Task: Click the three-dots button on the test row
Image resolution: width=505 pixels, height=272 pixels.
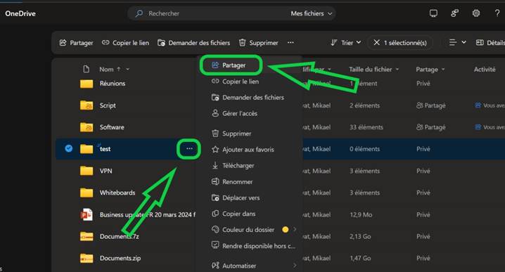Action: click(189, 149)
